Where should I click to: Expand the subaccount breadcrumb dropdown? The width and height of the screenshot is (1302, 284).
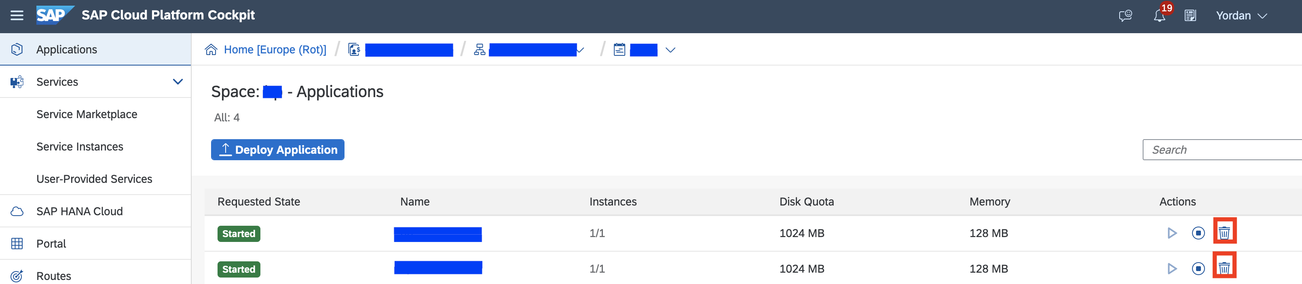580,49
